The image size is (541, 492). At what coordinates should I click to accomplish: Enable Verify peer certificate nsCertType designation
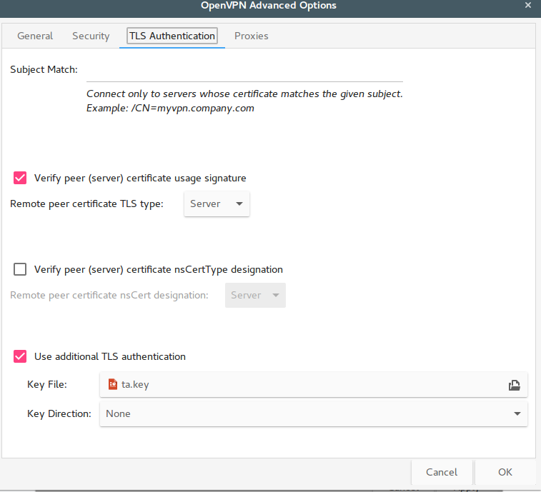click(20, 269)
